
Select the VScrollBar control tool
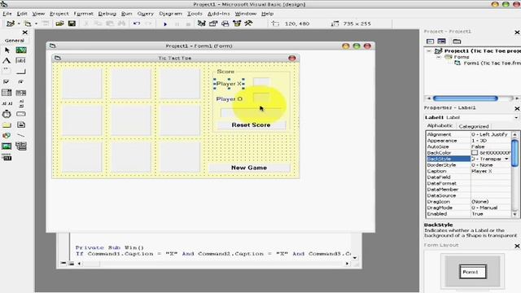(x=21, y=103)
